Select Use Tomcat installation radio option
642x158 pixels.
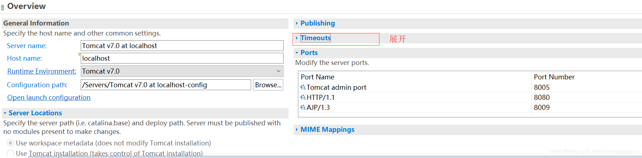(10, 153)
